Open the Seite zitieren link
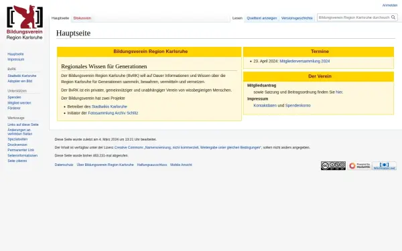Screen dimensions: 402x251 [x=17, y=161]
